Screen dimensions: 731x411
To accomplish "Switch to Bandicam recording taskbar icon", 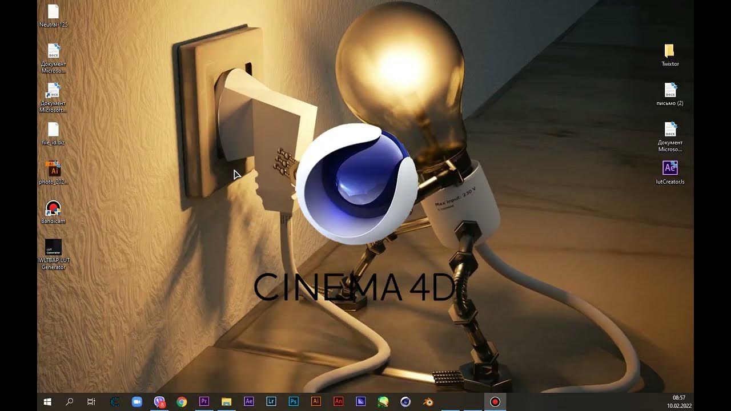I will 495,402.
